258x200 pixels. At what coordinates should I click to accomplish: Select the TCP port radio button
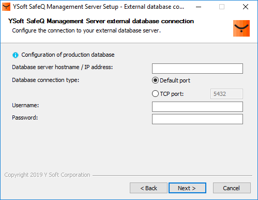(155, 94)
